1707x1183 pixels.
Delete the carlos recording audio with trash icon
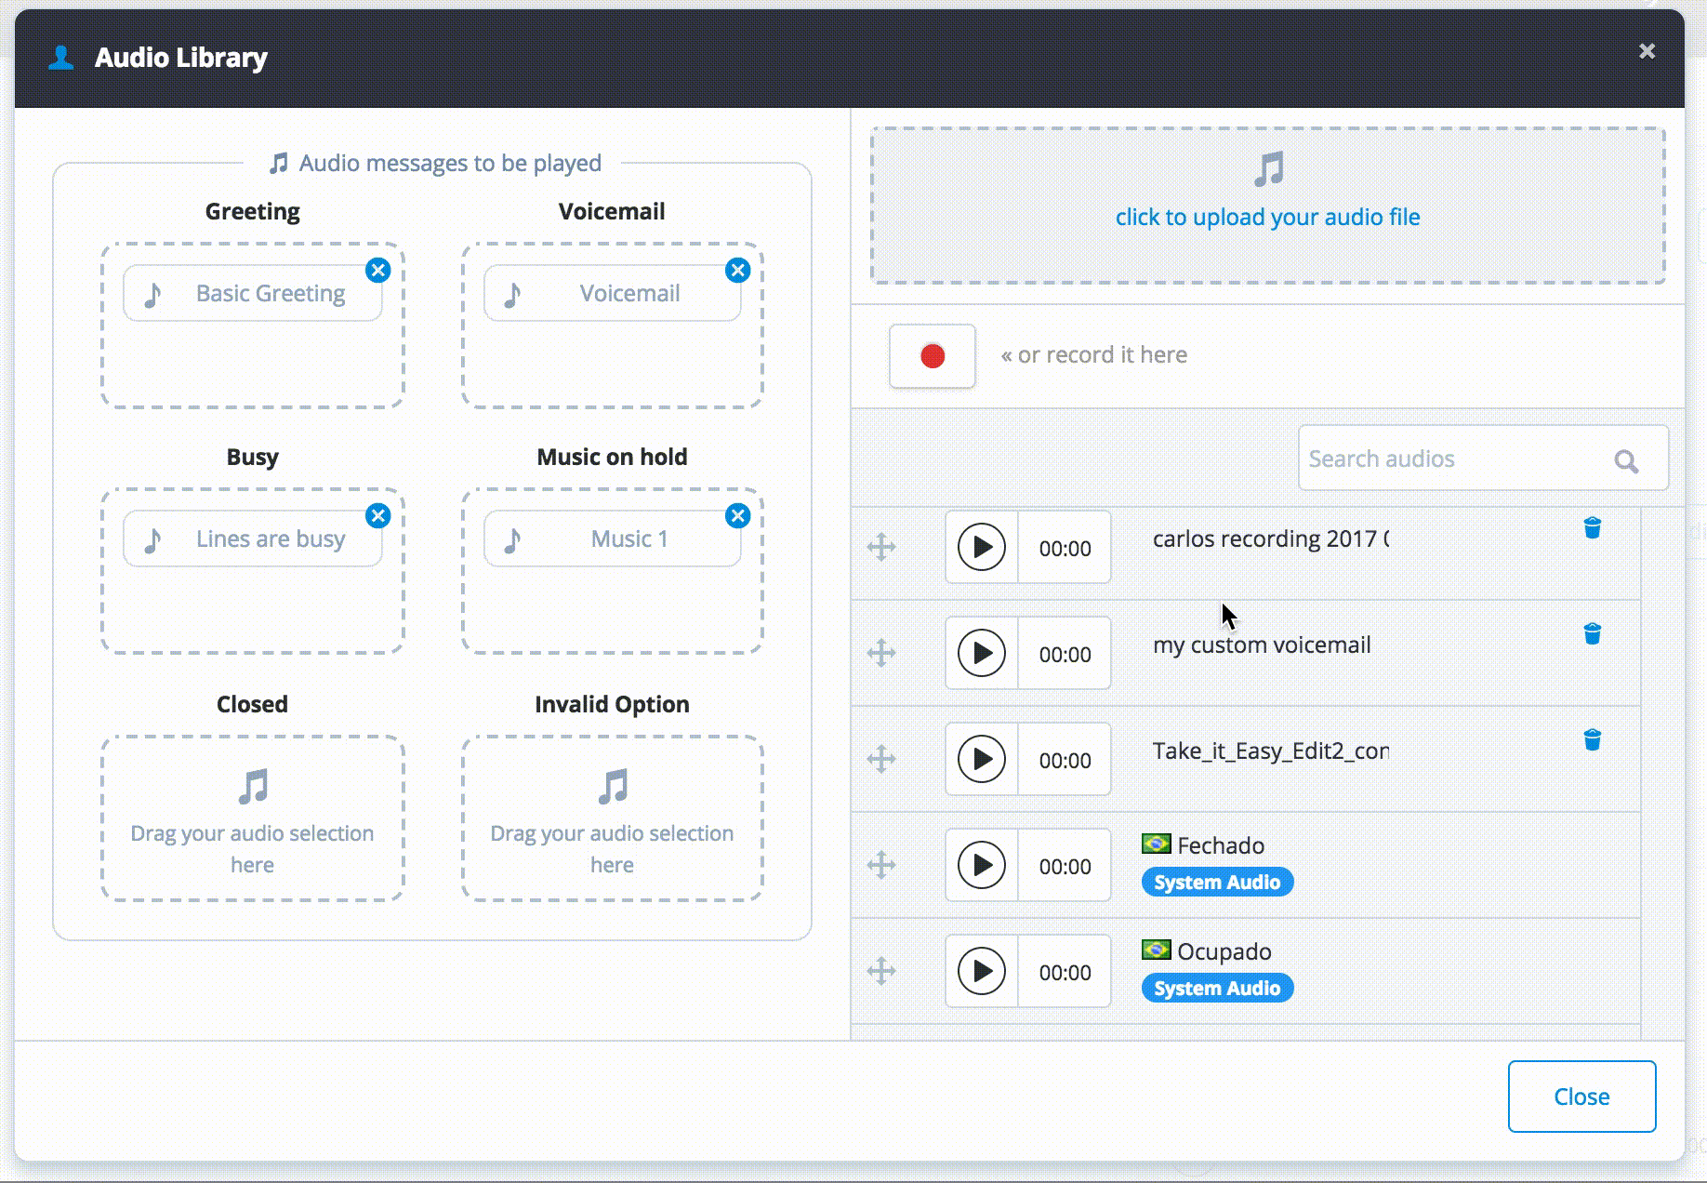pyautogui.click(x=1592, y=528)
